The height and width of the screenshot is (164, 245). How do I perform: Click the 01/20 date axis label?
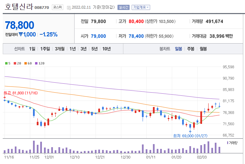(x=176, y=157)
